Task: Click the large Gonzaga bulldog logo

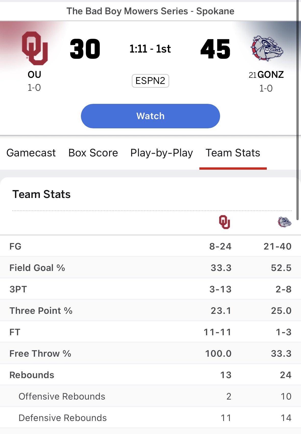Action: (267, 48)
